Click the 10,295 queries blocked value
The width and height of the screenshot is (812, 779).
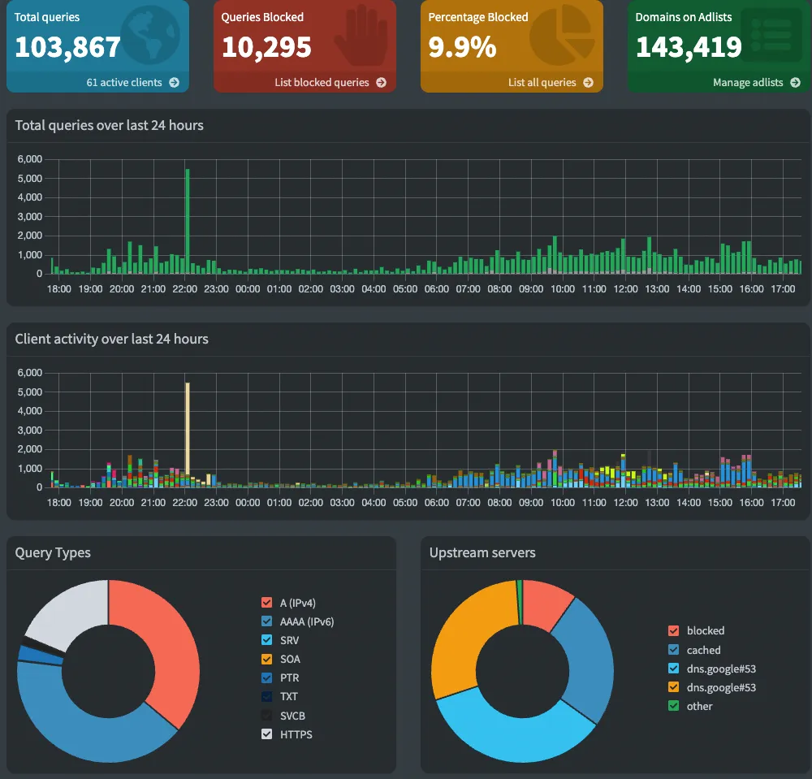(266, 47)
